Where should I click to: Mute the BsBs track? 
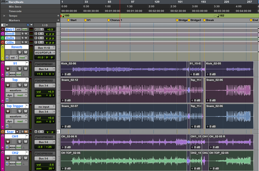(x=26, y=38)
